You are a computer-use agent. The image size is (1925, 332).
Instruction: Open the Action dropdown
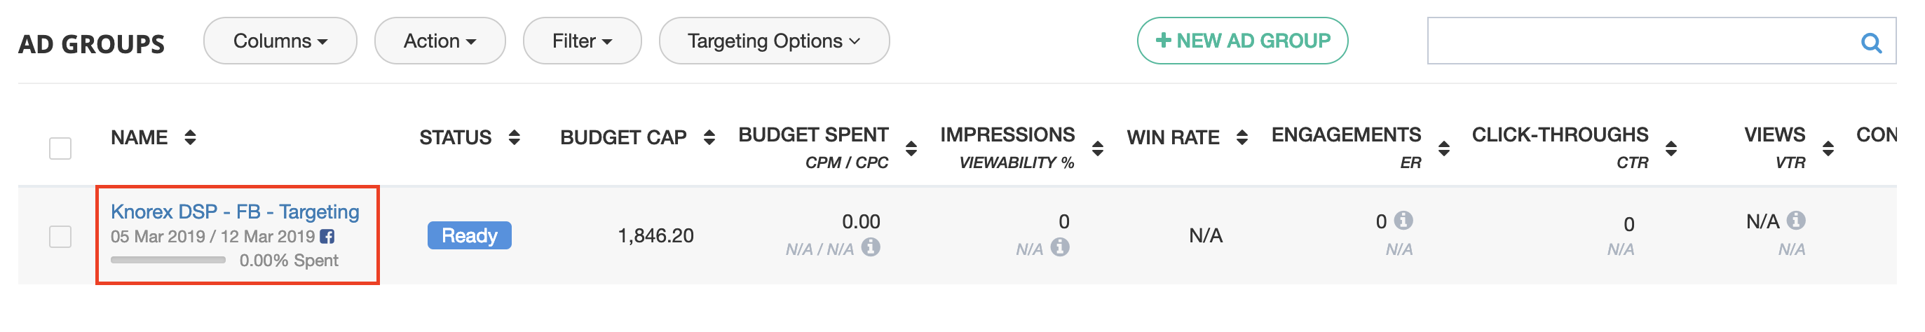[440, 41]
